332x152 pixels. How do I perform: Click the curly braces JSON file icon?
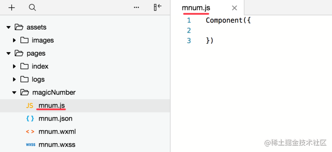tap(30, 118)
